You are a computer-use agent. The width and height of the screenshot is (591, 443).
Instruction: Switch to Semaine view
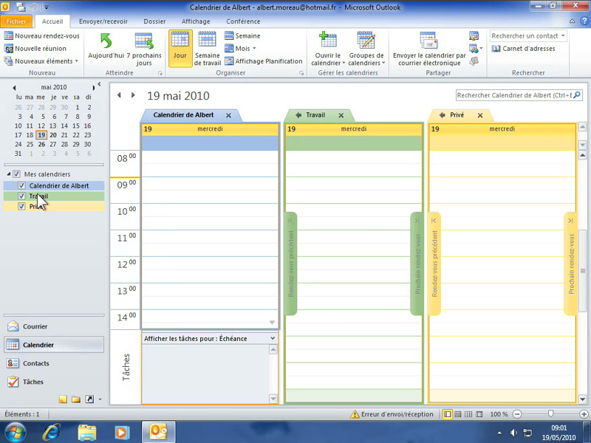click(x=242, y=35)
